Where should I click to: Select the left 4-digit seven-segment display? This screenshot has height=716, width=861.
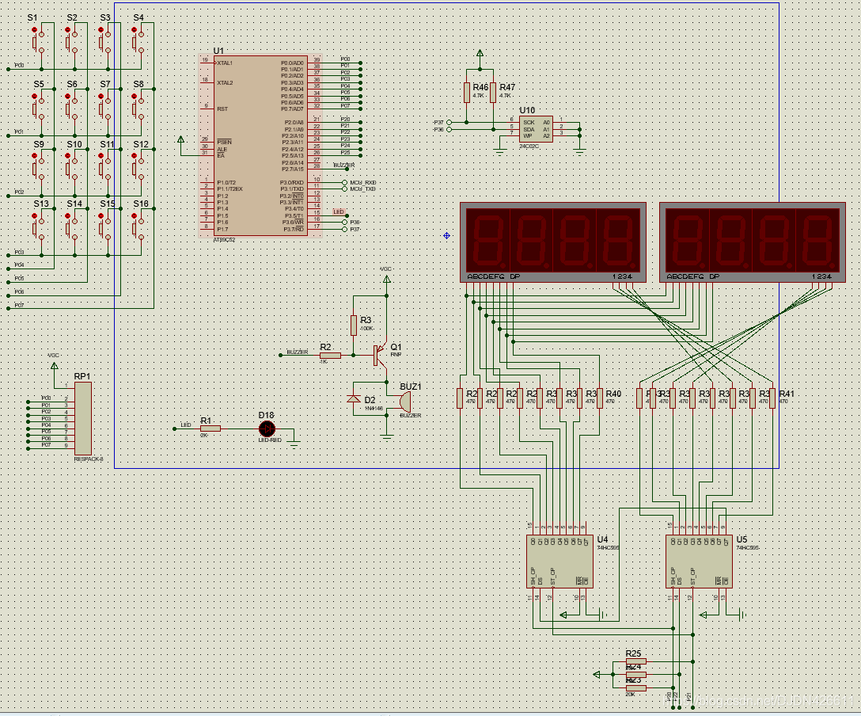click(553, 242)
